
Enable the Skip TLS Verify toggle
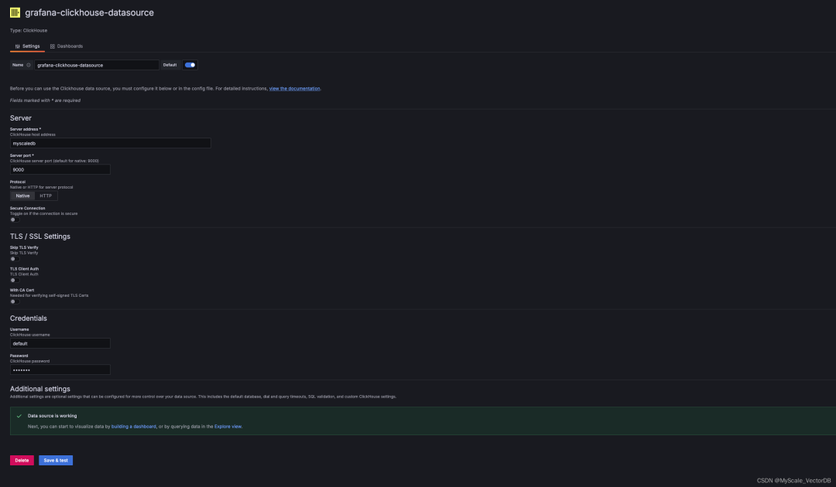pyautogui.click(x=15, y=259)
